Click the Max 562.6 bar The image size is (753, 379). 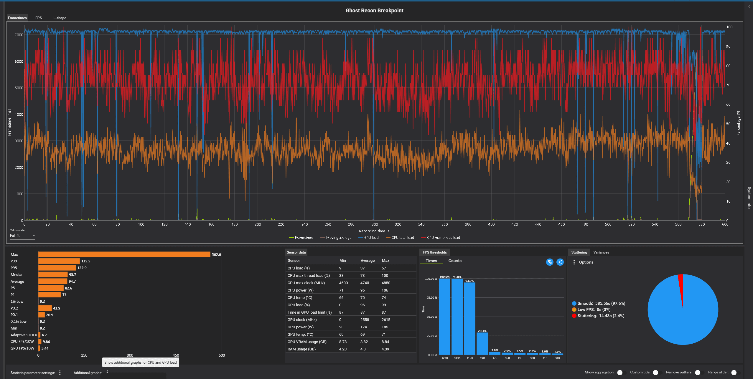point(124,254)
